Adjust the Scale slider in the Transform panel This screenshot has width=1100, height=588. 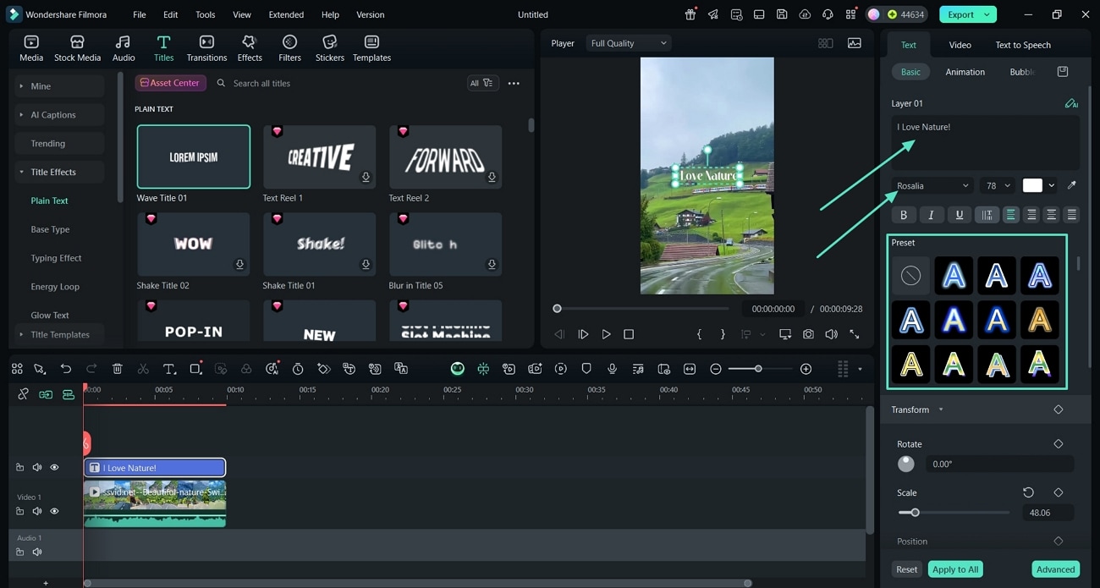coord(914,512)
